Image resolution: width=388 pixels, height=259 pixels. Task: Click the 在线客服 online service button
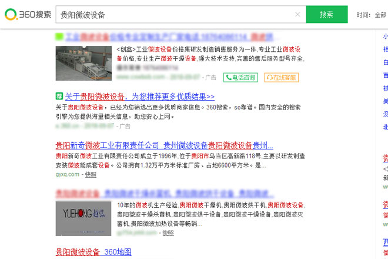click(282, 78)
